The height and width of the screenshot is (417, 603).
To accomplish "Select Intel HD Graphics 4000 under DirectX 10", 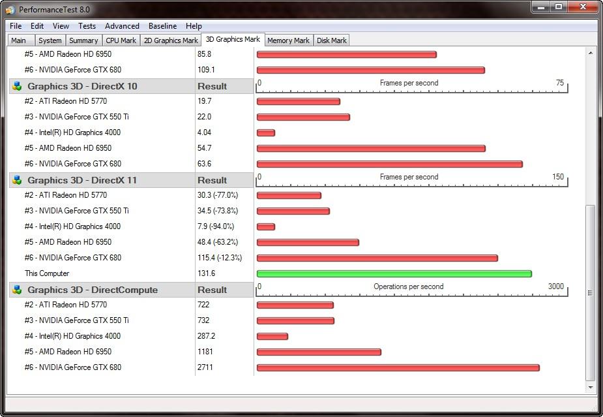I will (72, 132).
